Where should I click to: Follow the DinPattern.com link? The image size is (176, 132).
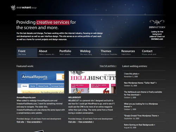pyautogui.click(x=157, y=39)
